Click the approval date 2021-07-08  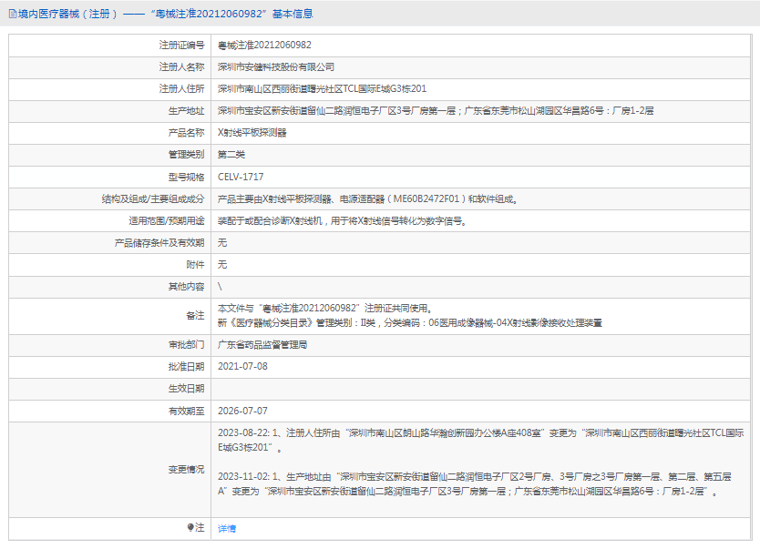pos(242,367)
